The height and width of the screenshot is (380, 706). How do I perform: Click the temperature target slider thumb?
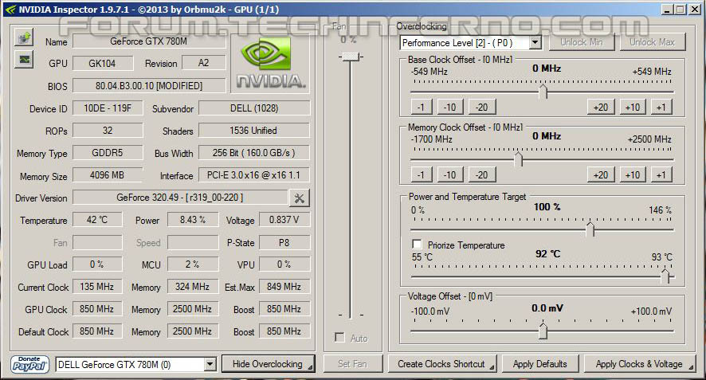click(x=665, y=276)
